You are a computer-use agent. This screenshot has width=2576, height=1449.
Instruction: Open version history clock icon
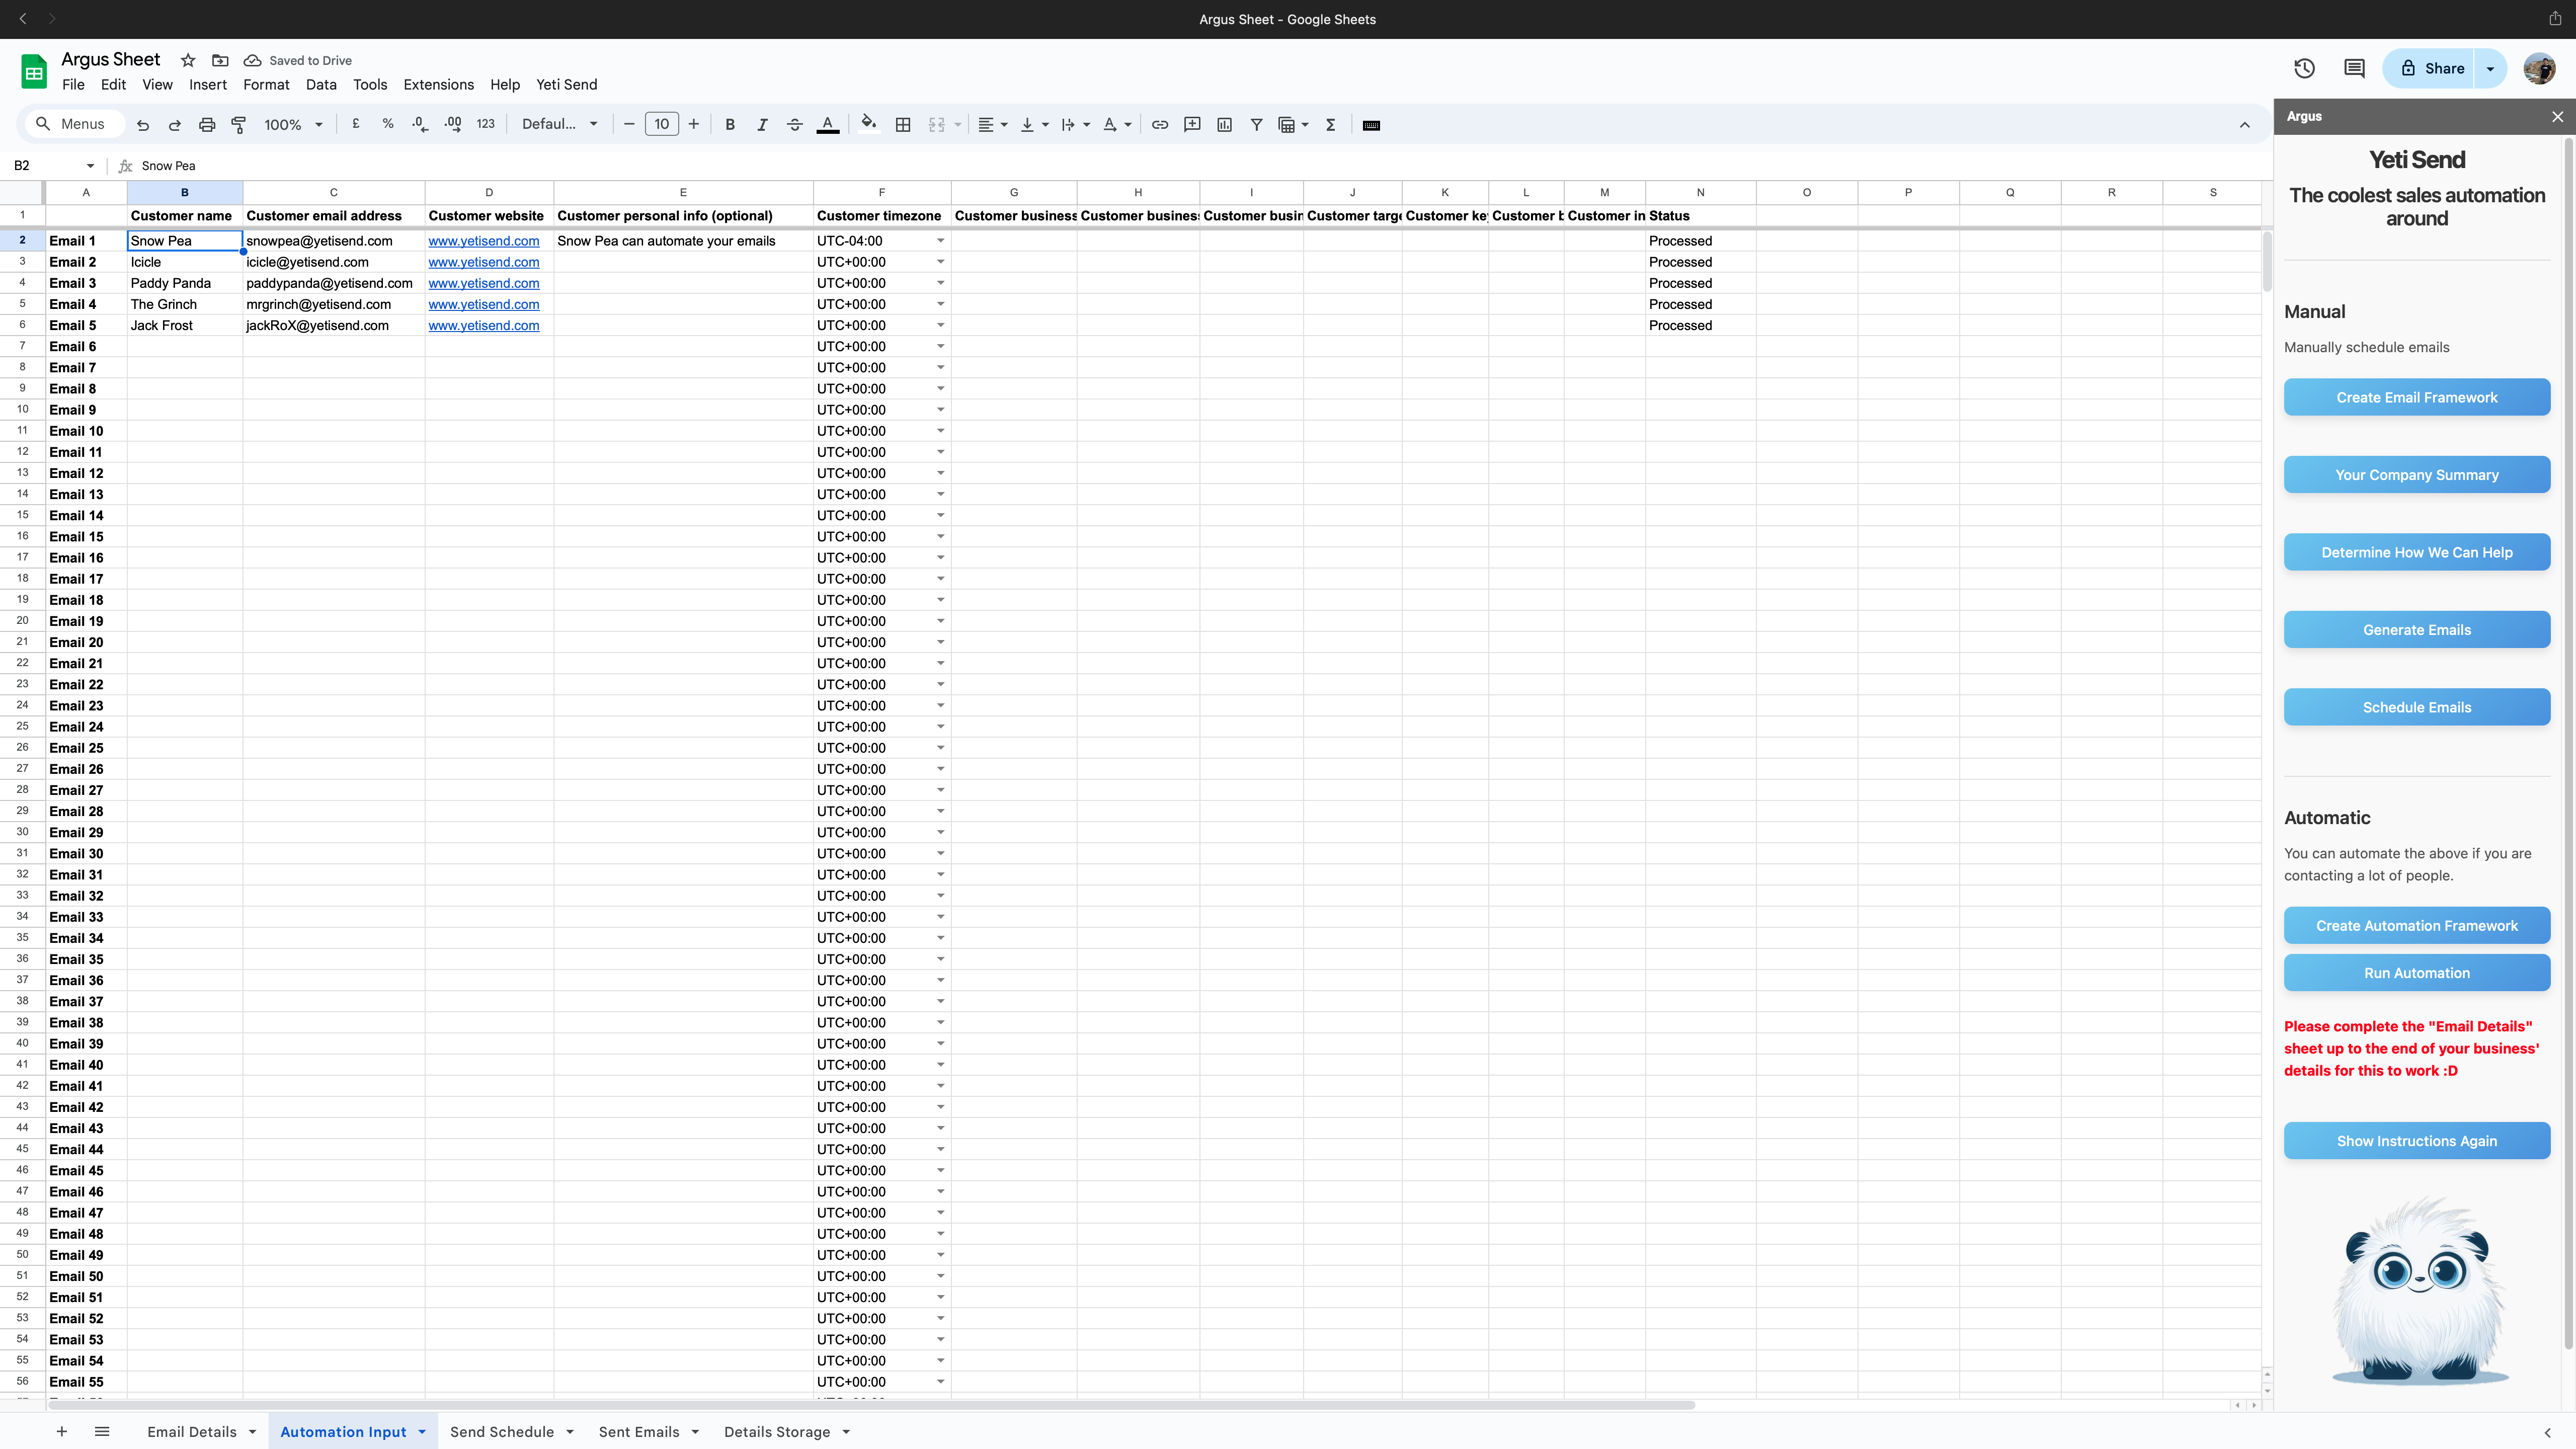tap(2304, 68)
